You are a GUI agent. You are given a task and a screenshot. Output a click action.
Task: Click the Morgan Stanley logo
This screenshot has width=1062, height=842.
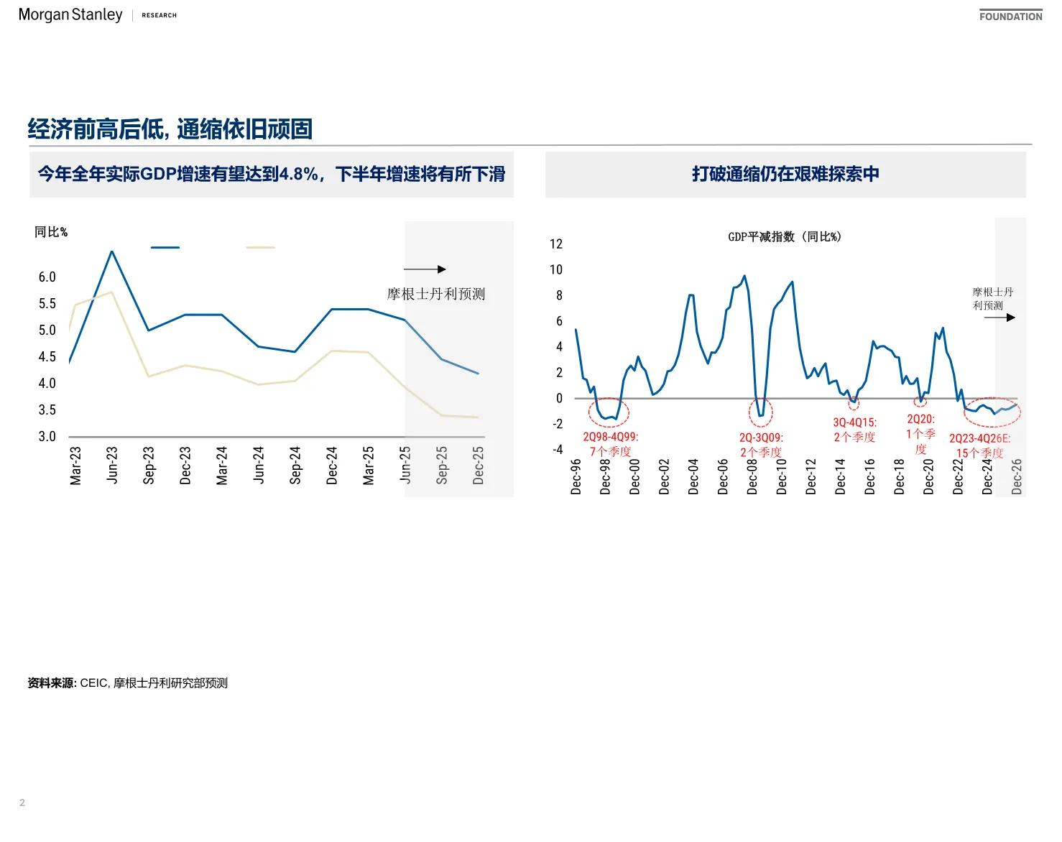pos(69,14)
